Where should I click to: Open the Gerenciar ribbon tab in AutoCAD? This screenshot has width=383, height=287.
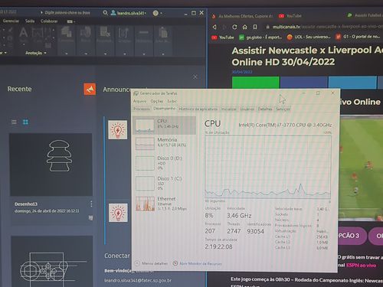pos(11,21)
